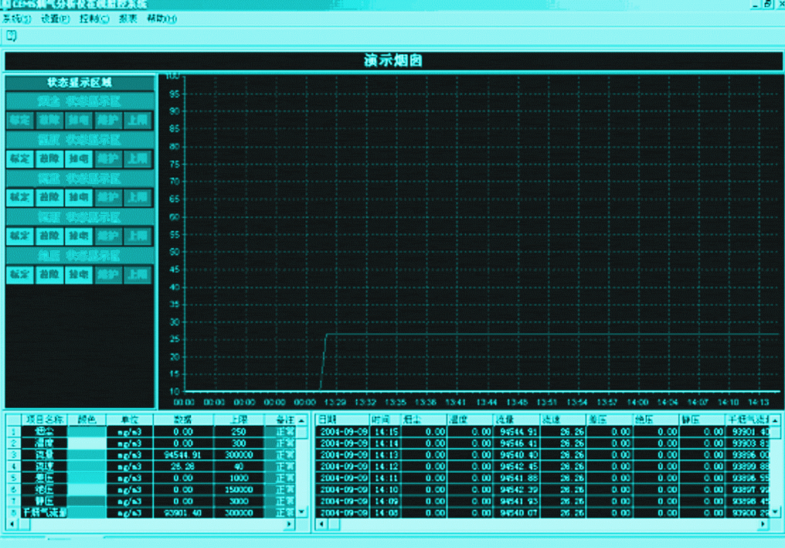Click 标定 in the 烟尘 status row
The height and width of the screenshot is (548, 785).
point(20,121)
